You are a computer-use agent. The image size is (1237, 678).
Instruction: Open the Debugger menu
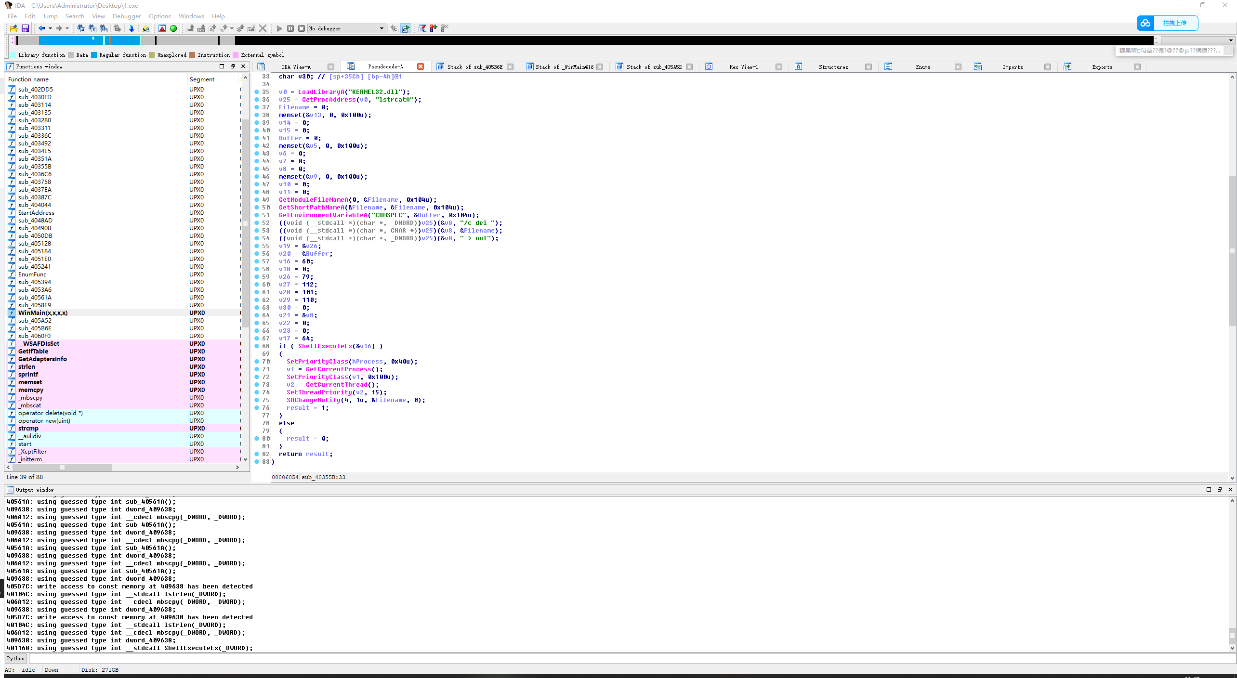(x=127, y=16)
